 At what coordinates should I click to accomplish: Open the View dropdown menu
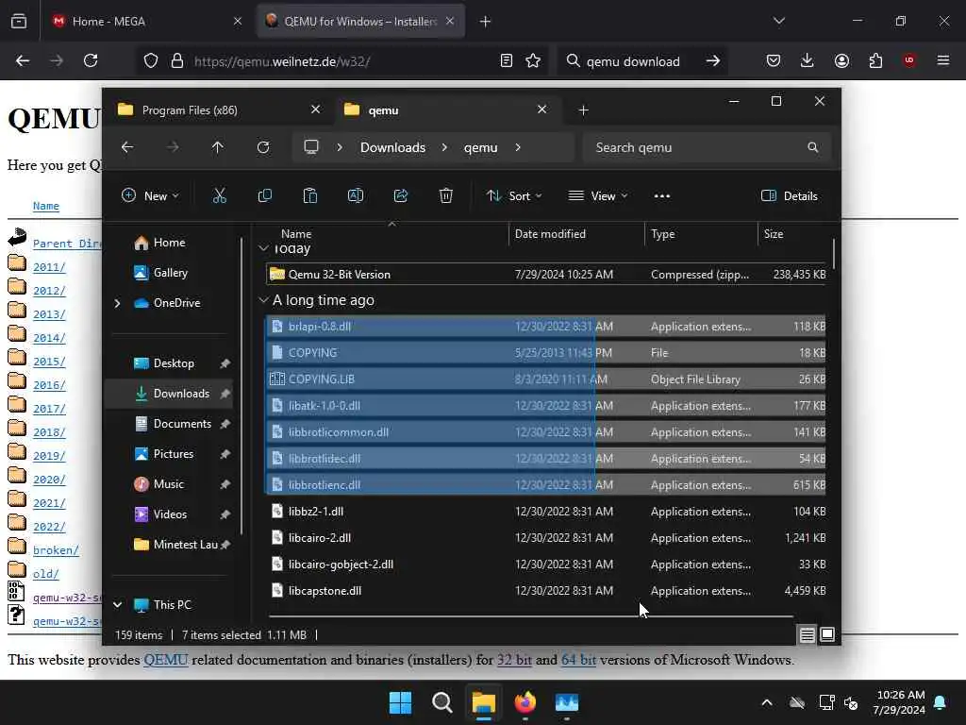[597, 196]
